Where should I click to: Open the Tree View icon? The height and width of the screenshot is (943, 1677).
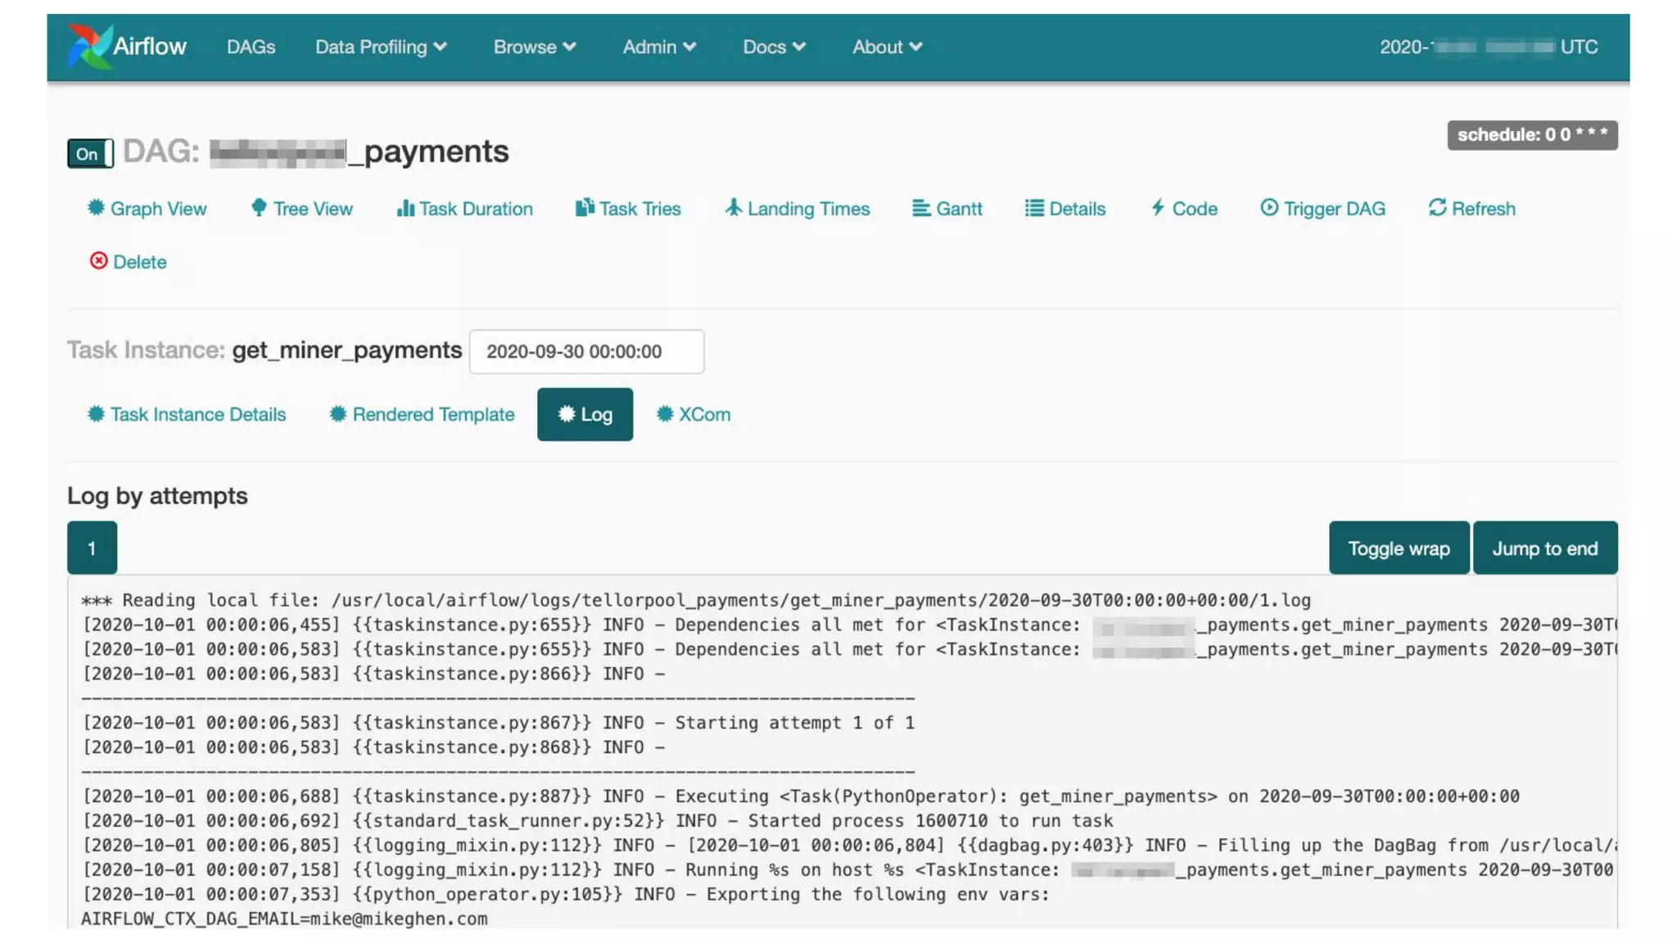(x=259, y=208)
